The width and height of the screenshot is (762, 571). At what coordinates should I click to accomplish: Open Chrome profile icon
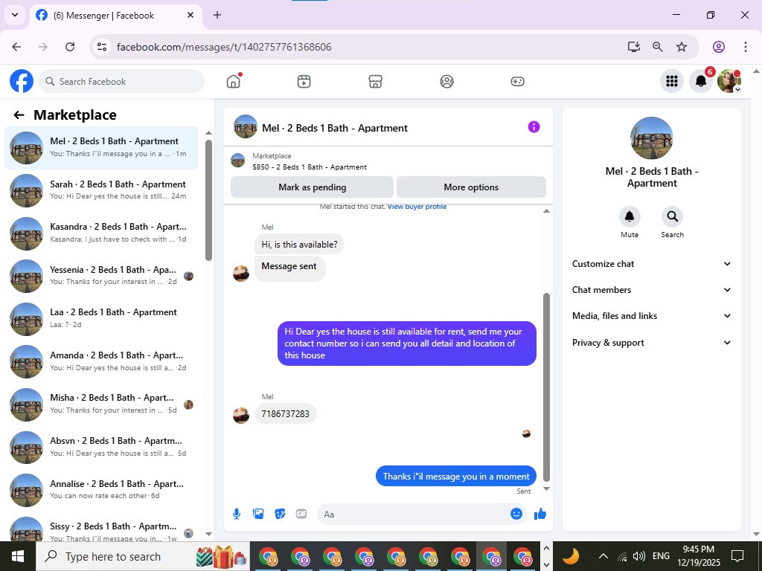719,47
